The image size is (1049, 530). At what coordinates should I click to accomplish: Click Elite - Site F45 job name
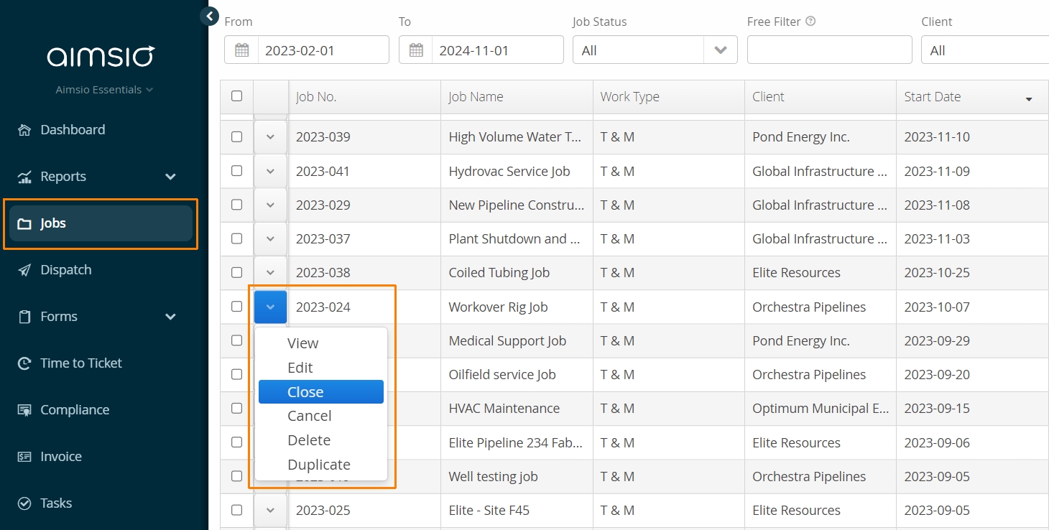(489, 511)
